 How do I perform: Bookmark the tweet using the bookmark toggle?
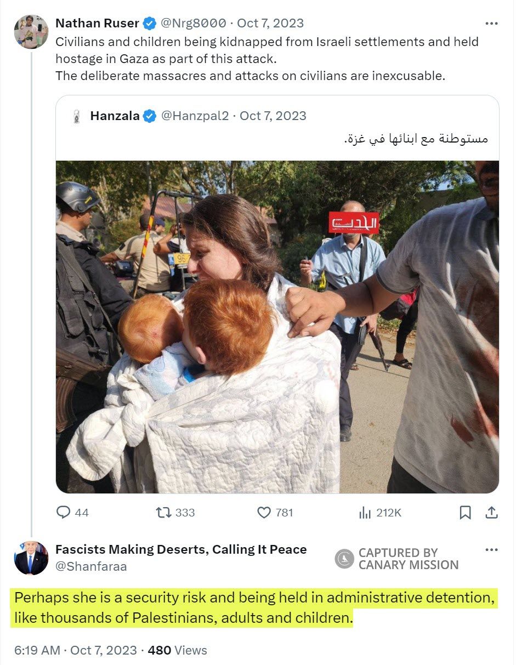click(x=466, y=513)
